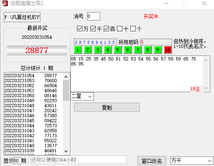The image size is (214, 166).
Task: Open the 二星 dropdown
Action: point(82,96)
